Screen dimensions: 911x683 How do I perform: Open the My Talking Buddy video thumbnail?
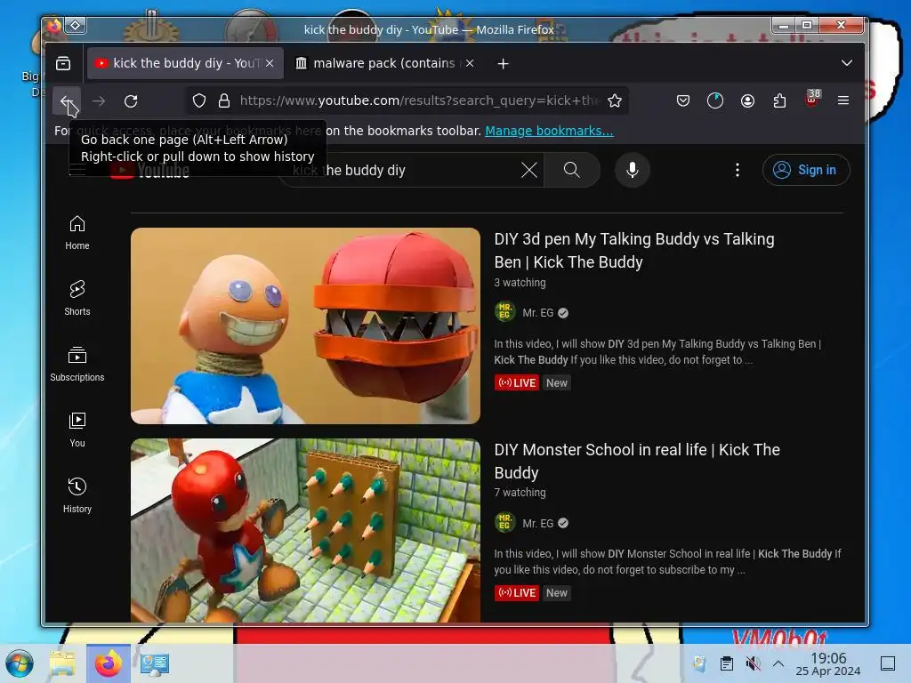[x=306, y=325]
